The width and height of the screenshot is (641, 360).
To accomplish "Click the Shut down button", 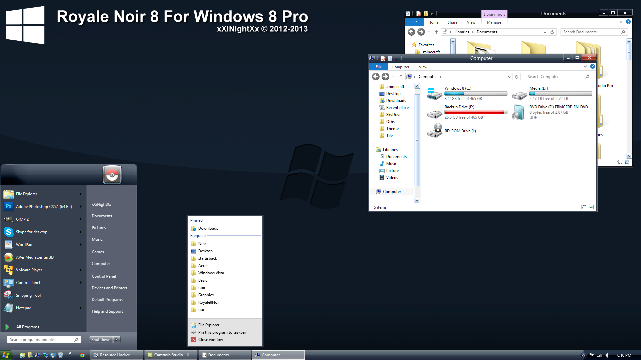I will [101, 340].
